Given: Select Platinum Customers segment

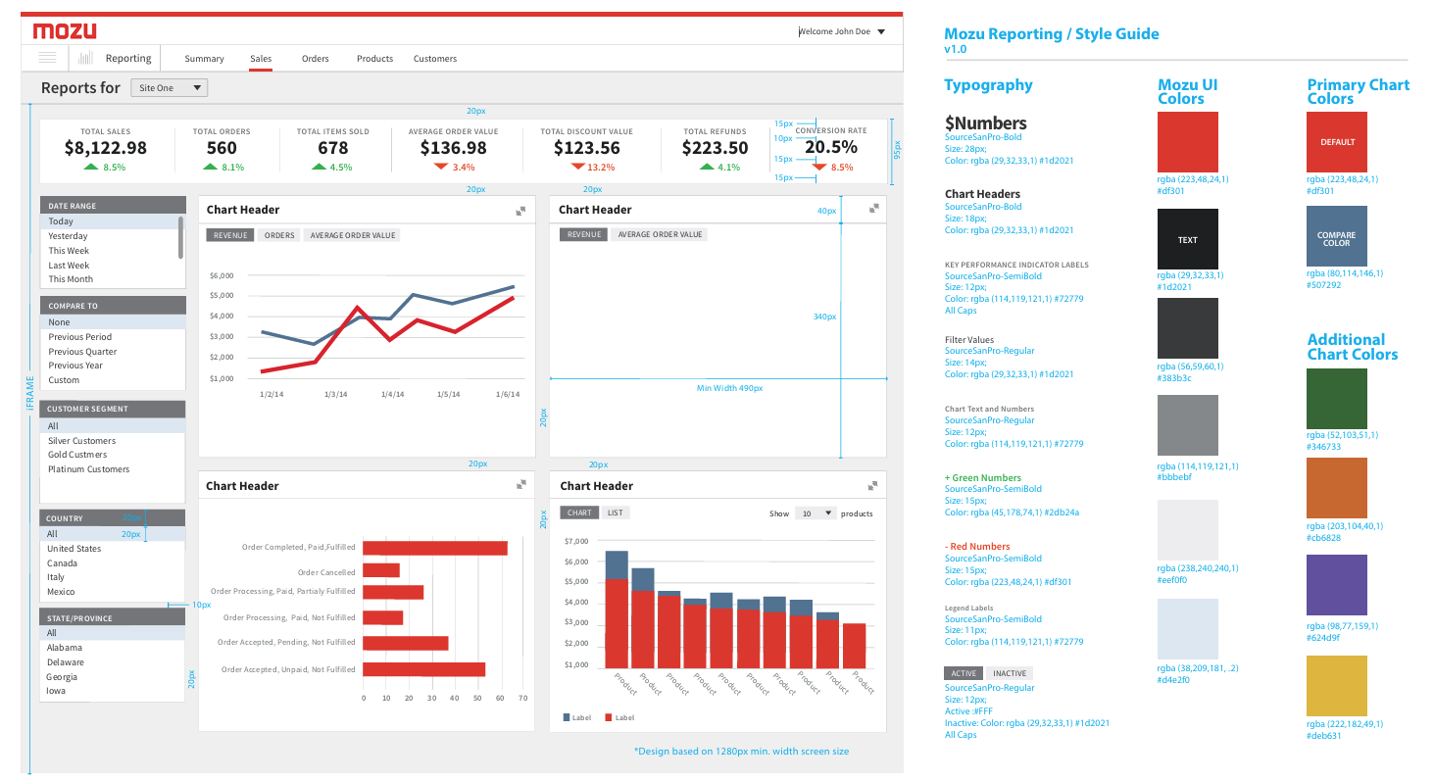Looking at the screenshot, I should pos(113,469).
